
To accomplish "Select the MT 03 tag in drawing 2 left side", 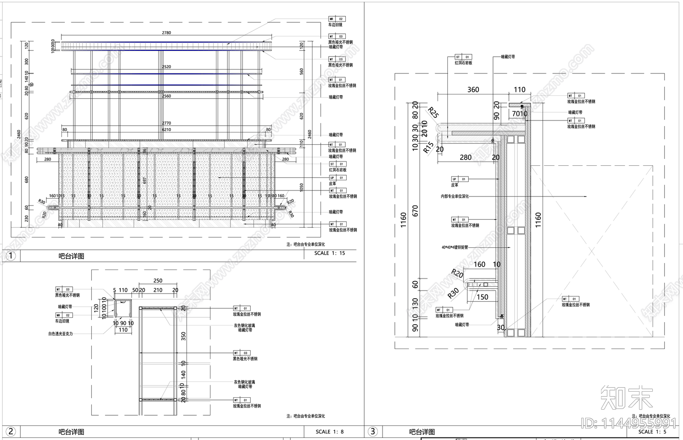I will click(x=64, y=289).
